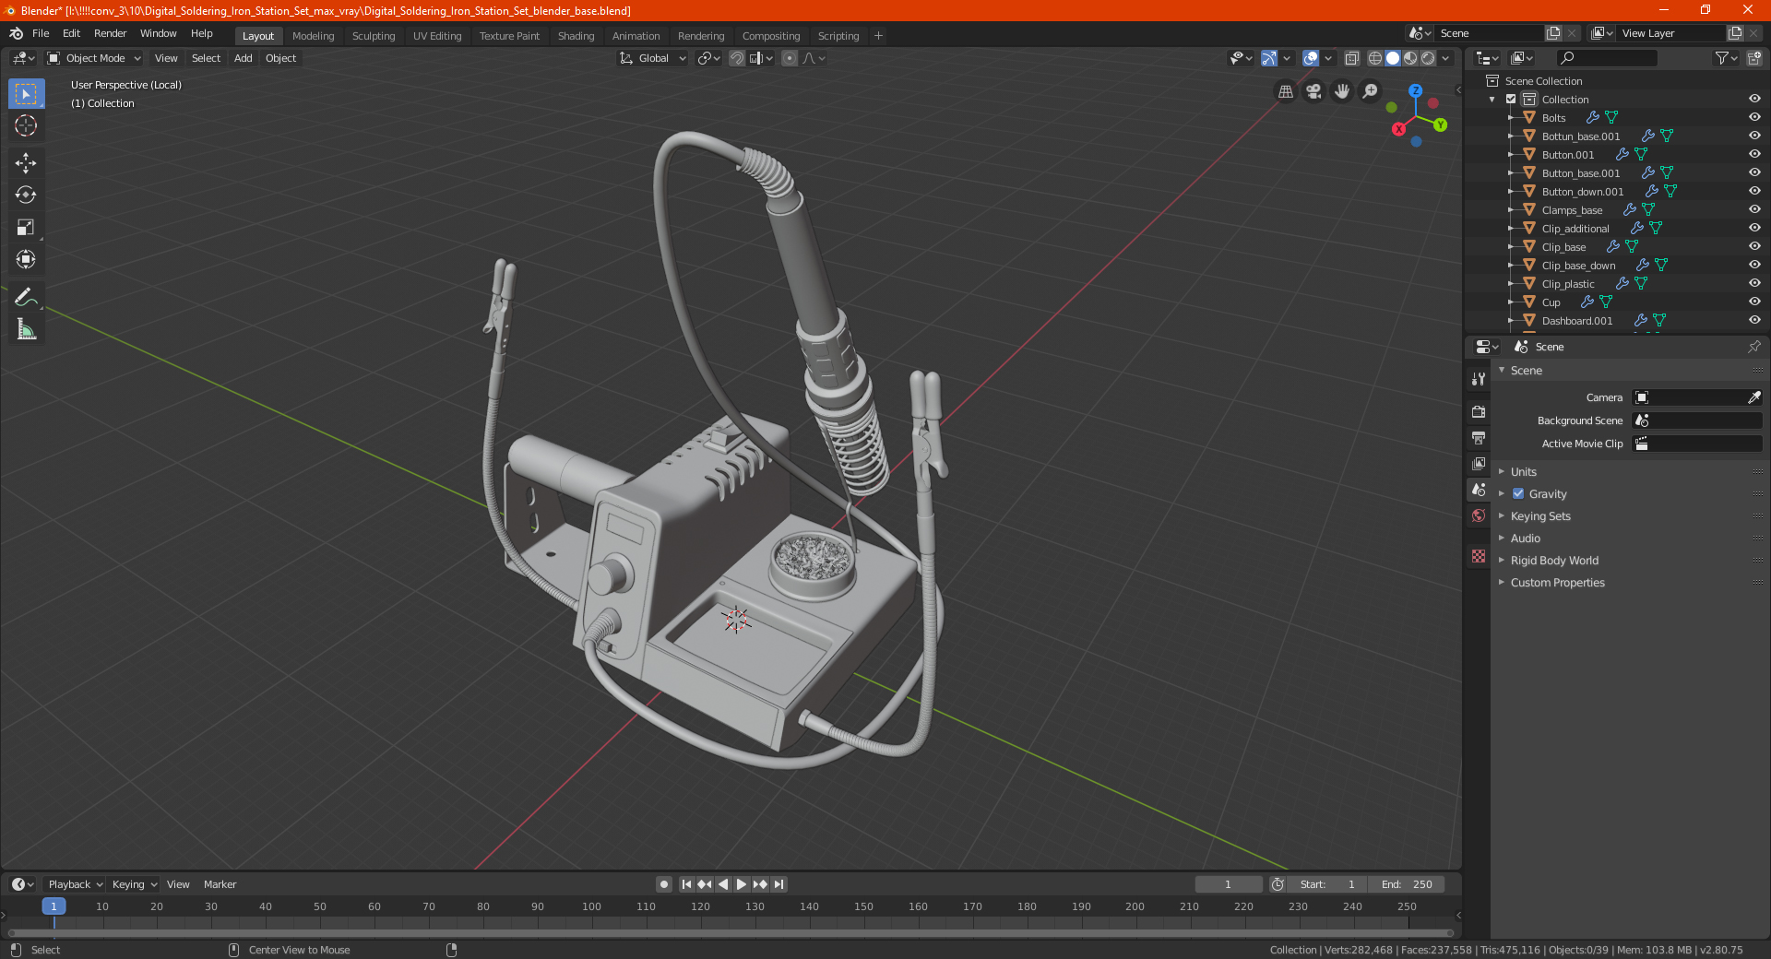
Task: Switch to rendered viewport shading
Action: coord(1428,58)
